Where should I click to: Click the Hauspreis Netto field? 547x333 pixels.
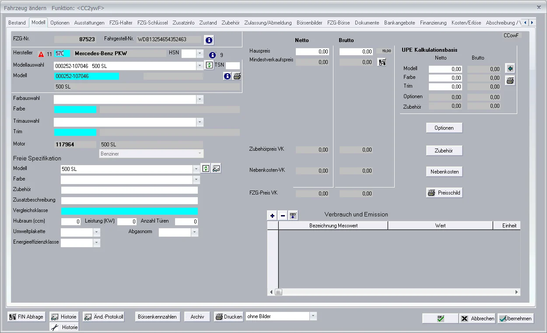[312, 52]
